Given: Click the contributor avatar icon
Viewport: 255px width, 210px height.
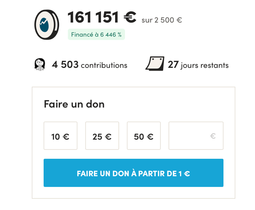Looking at the screenshot, I should click(39, 65).
